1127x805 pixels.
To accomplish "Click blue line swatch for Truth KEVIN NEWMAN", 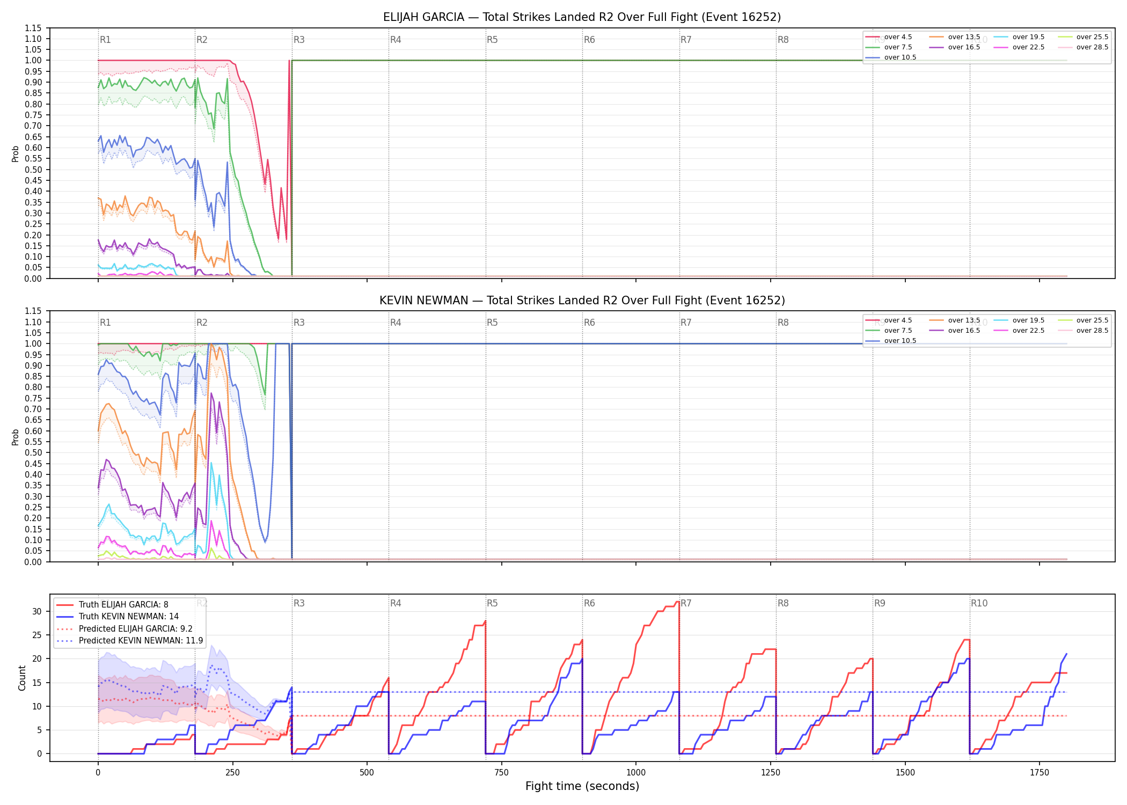I will [65, 617].
